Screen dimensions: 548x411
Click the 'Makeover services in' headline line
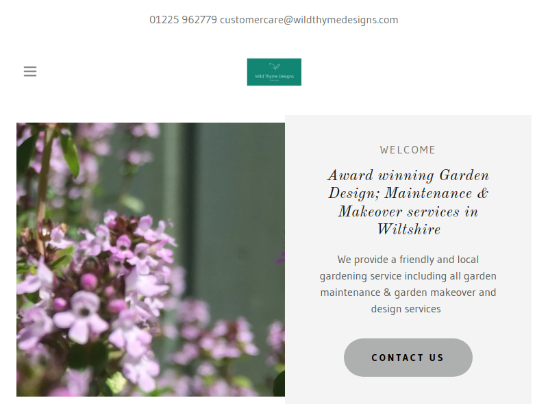(408, 212)
